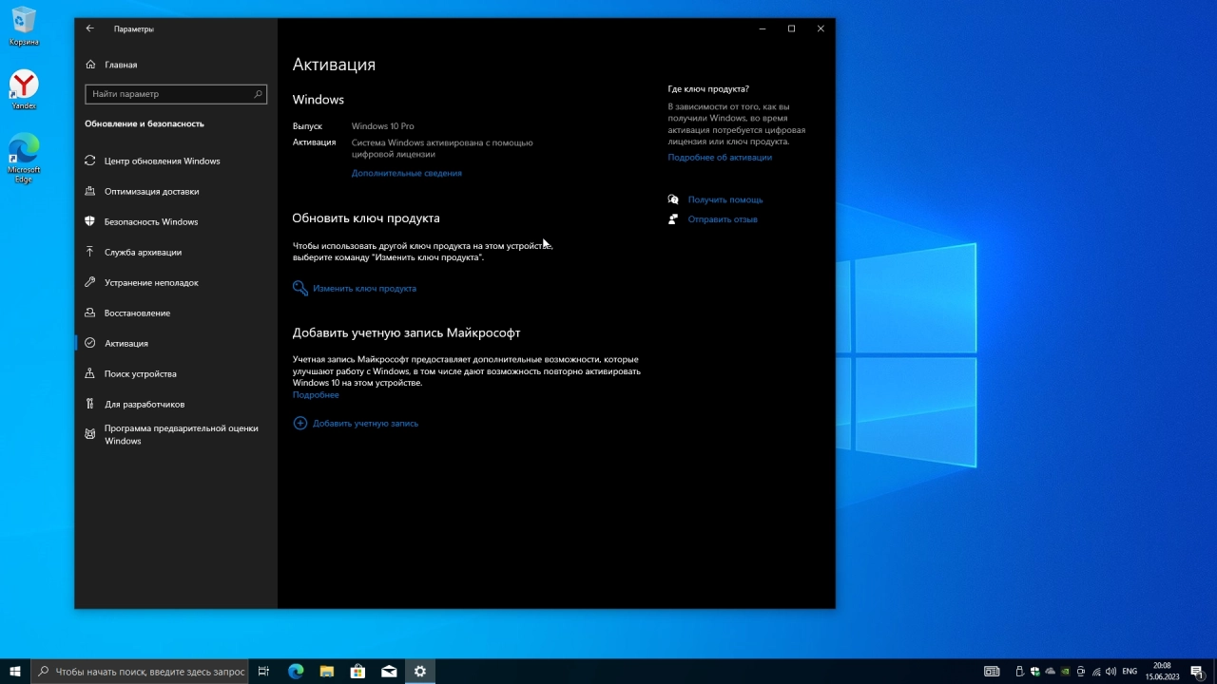The width and height of the screenshot is (1217, 684).
Task: Open Оптимизация доставки section
Action: point(151,191)
